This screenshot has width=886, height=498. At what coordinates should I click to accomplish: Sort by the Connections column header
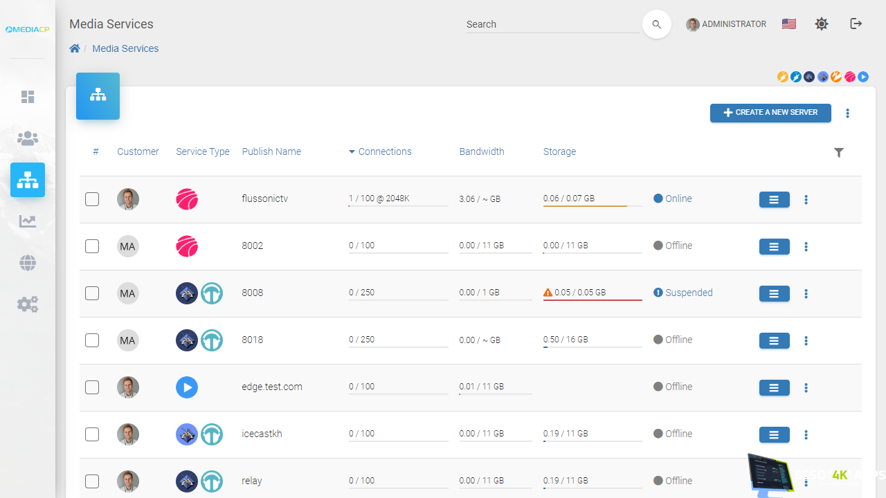384,151
